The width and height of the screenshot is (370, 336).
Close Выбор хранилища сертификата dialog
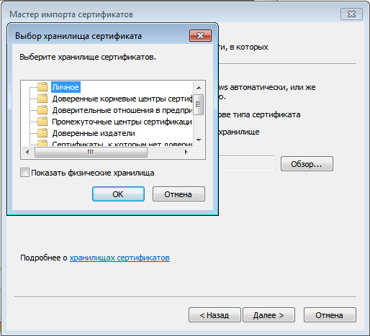[200, 35]
